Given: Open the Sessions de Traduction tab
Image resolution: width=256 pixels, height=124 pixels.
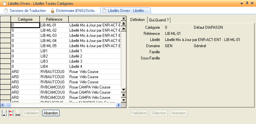Looking at the screenshot, I should tap(25, 11).
